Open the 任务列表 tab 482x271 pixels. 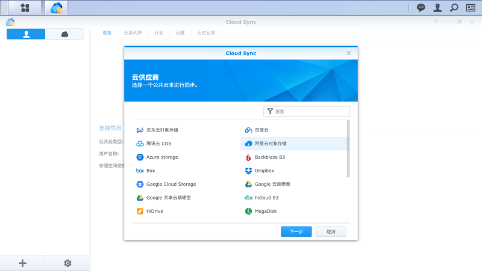coord(133,33)
